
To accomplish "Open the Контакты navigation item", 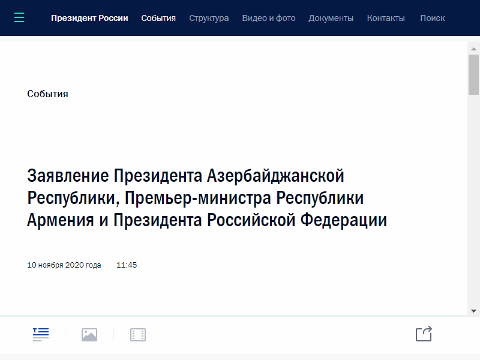I will (386, 18).
